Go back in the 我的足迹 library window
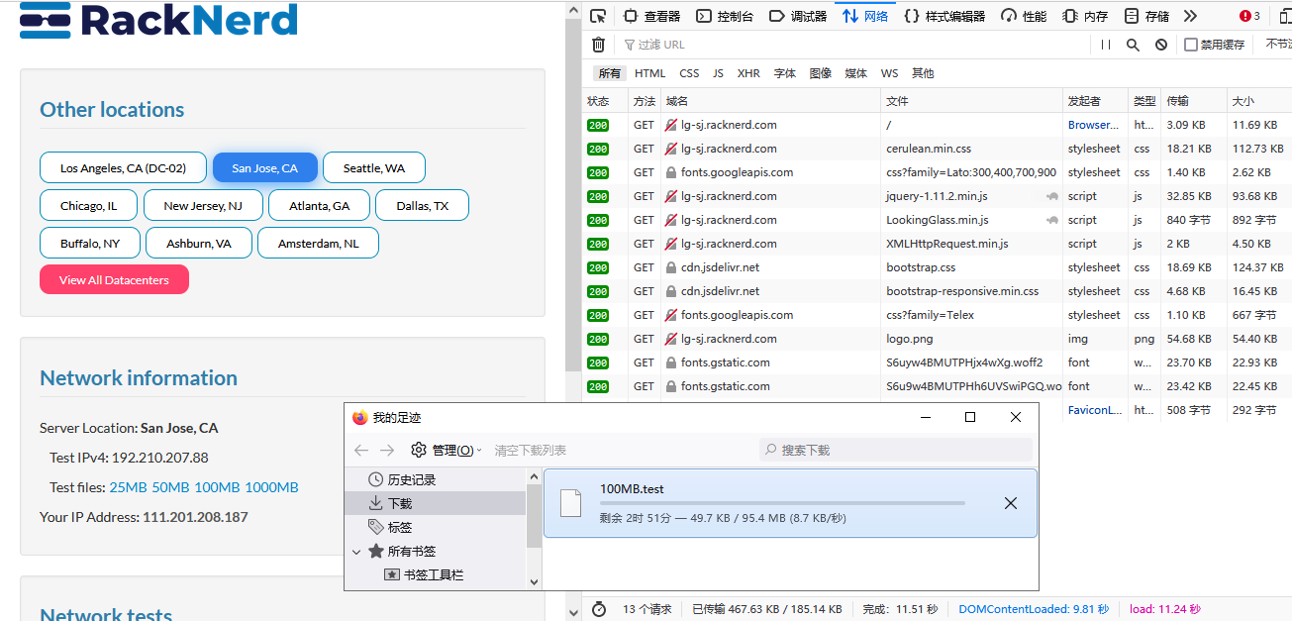Image resolution: width=1292 pixels, height=621 pixels. pyautogui.click(x=361, y=450)
